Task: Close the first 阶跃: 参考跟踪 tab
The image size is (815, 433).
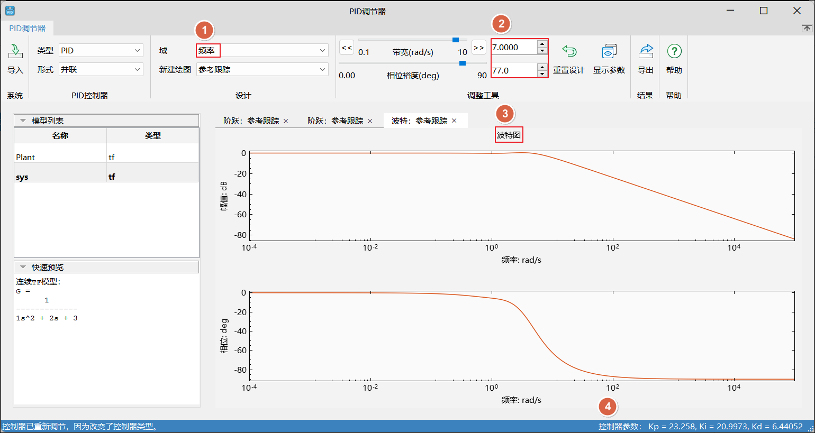Action: [286, 121]
